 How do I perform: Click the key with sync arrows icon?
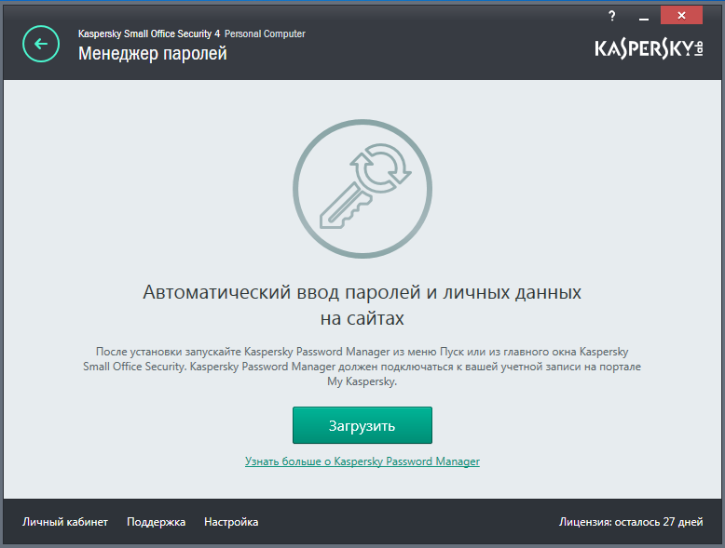click(362, 188)
